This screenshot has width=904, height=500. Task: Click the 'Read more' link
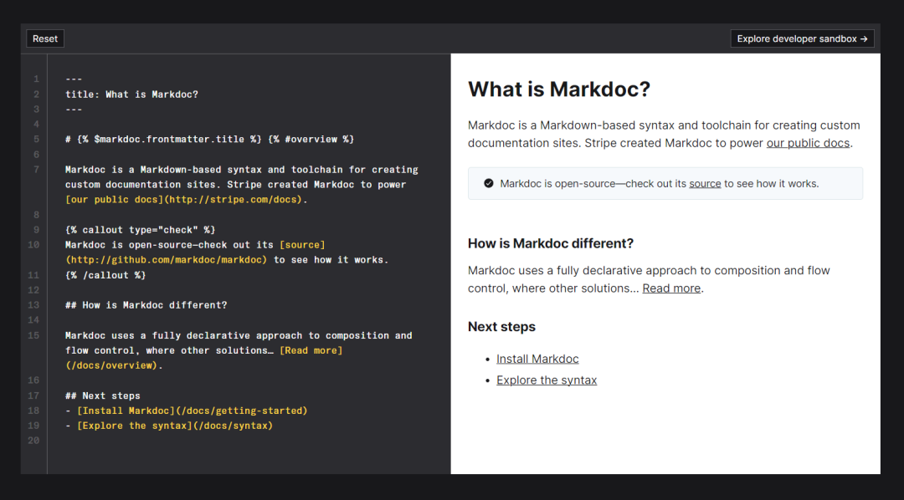(671, 288)
